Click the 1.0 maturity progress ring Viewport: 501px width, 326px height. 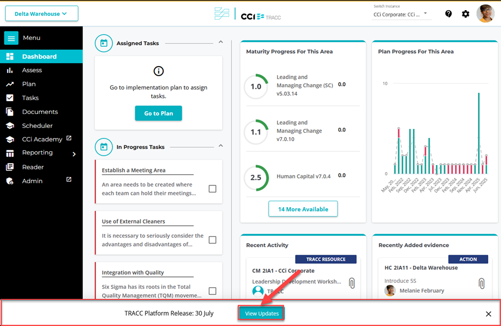(x=256, y=86)
